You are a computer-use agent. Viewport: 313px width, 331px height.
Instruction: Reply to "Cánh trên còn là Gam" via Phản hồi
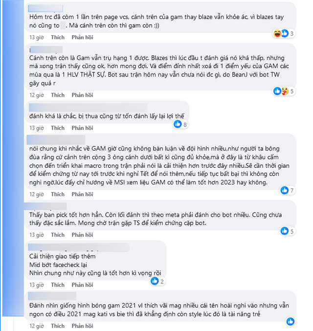[x=82, y=95]
